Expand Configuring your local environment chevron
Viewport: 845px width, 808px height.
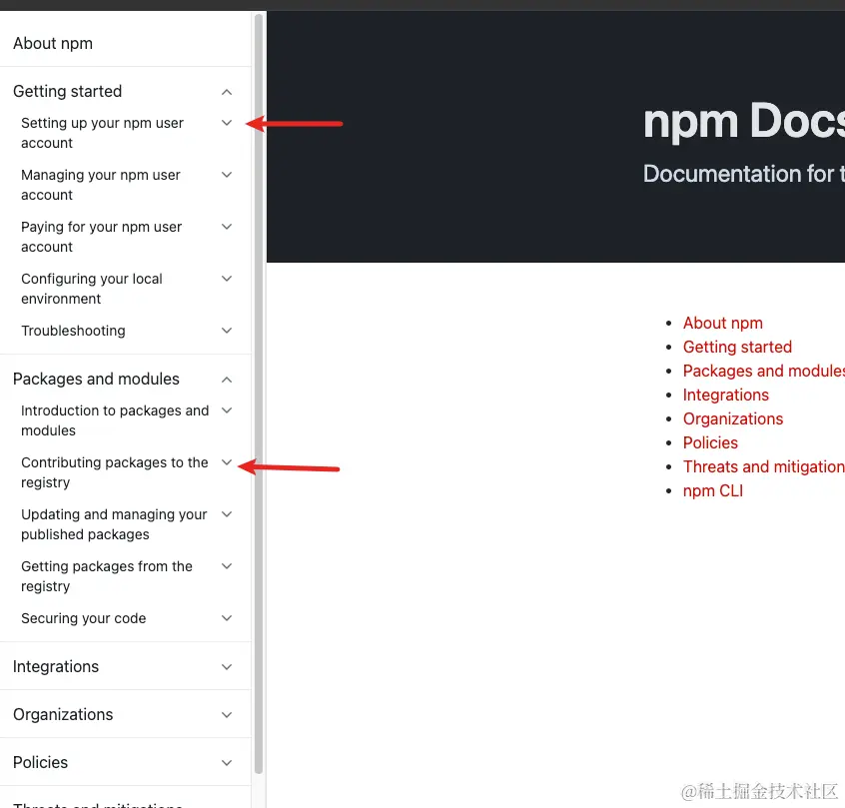227,279
